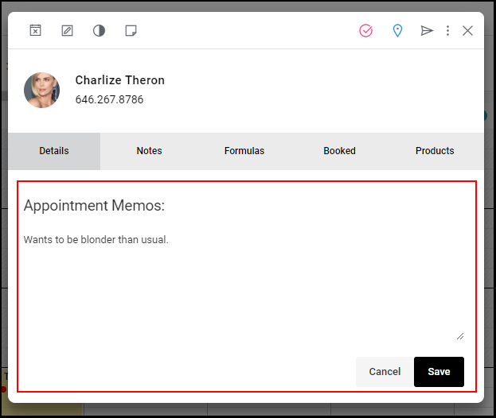Open the three-dot more options menu
The image size is (496, 418).
tap(447, 31)
